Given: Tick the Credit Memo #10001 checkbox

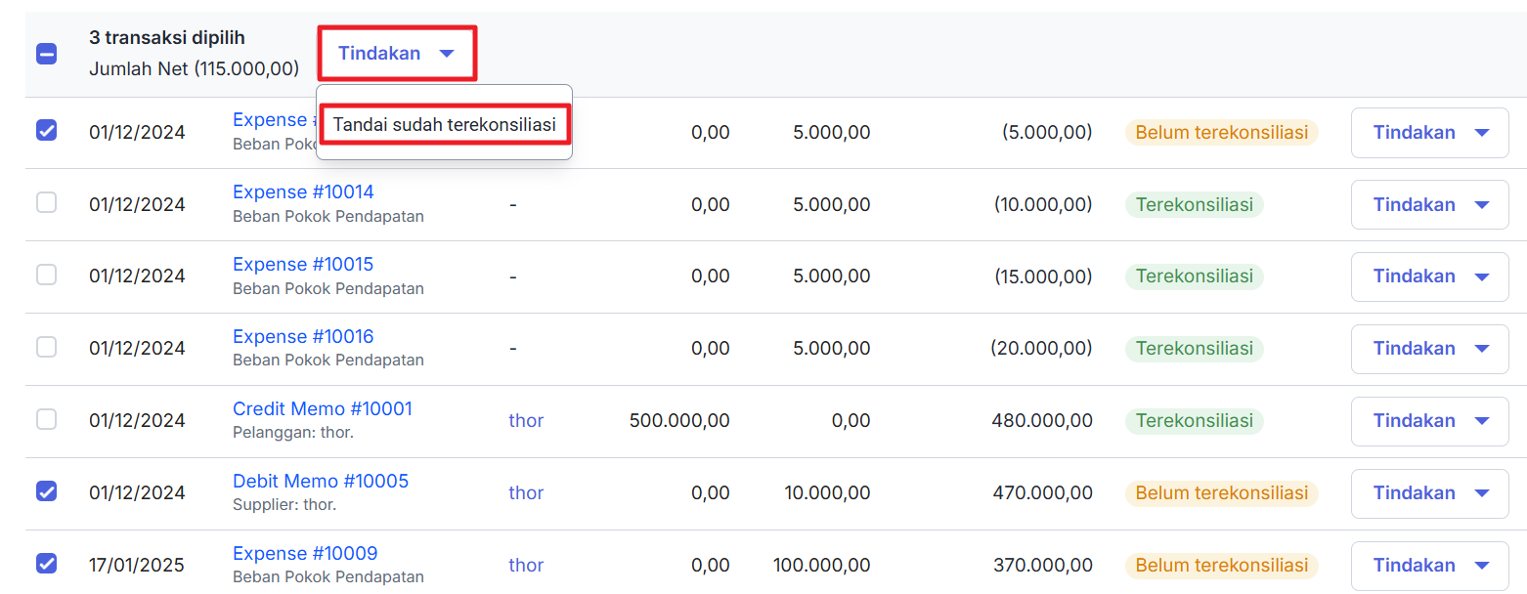Looking at the screenshot, I should click(46, 419).
